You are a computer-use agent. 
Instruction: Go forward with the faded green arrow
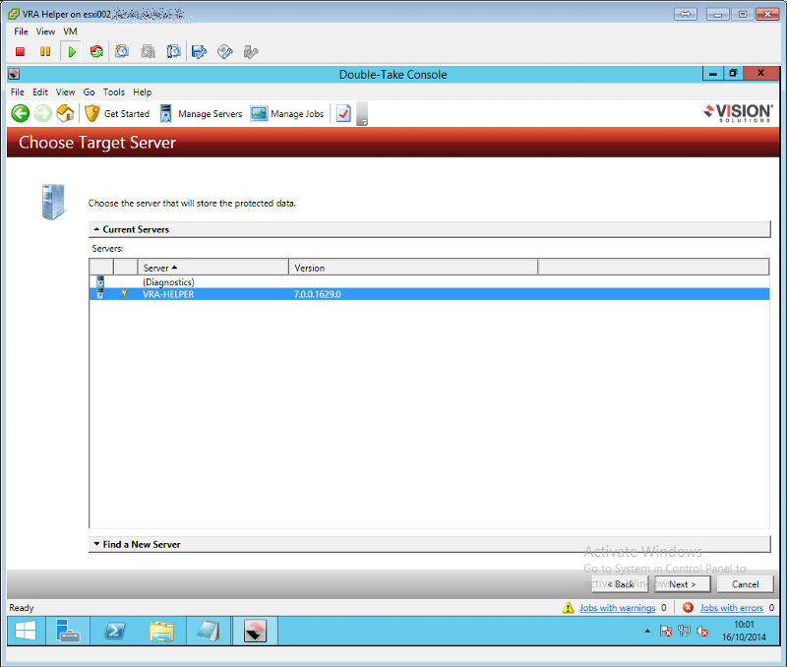coord(42,113)
